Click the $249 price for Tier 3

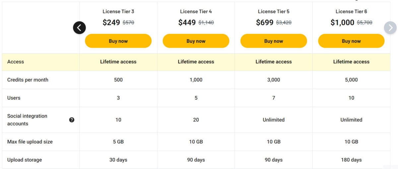tap(111, 23)
